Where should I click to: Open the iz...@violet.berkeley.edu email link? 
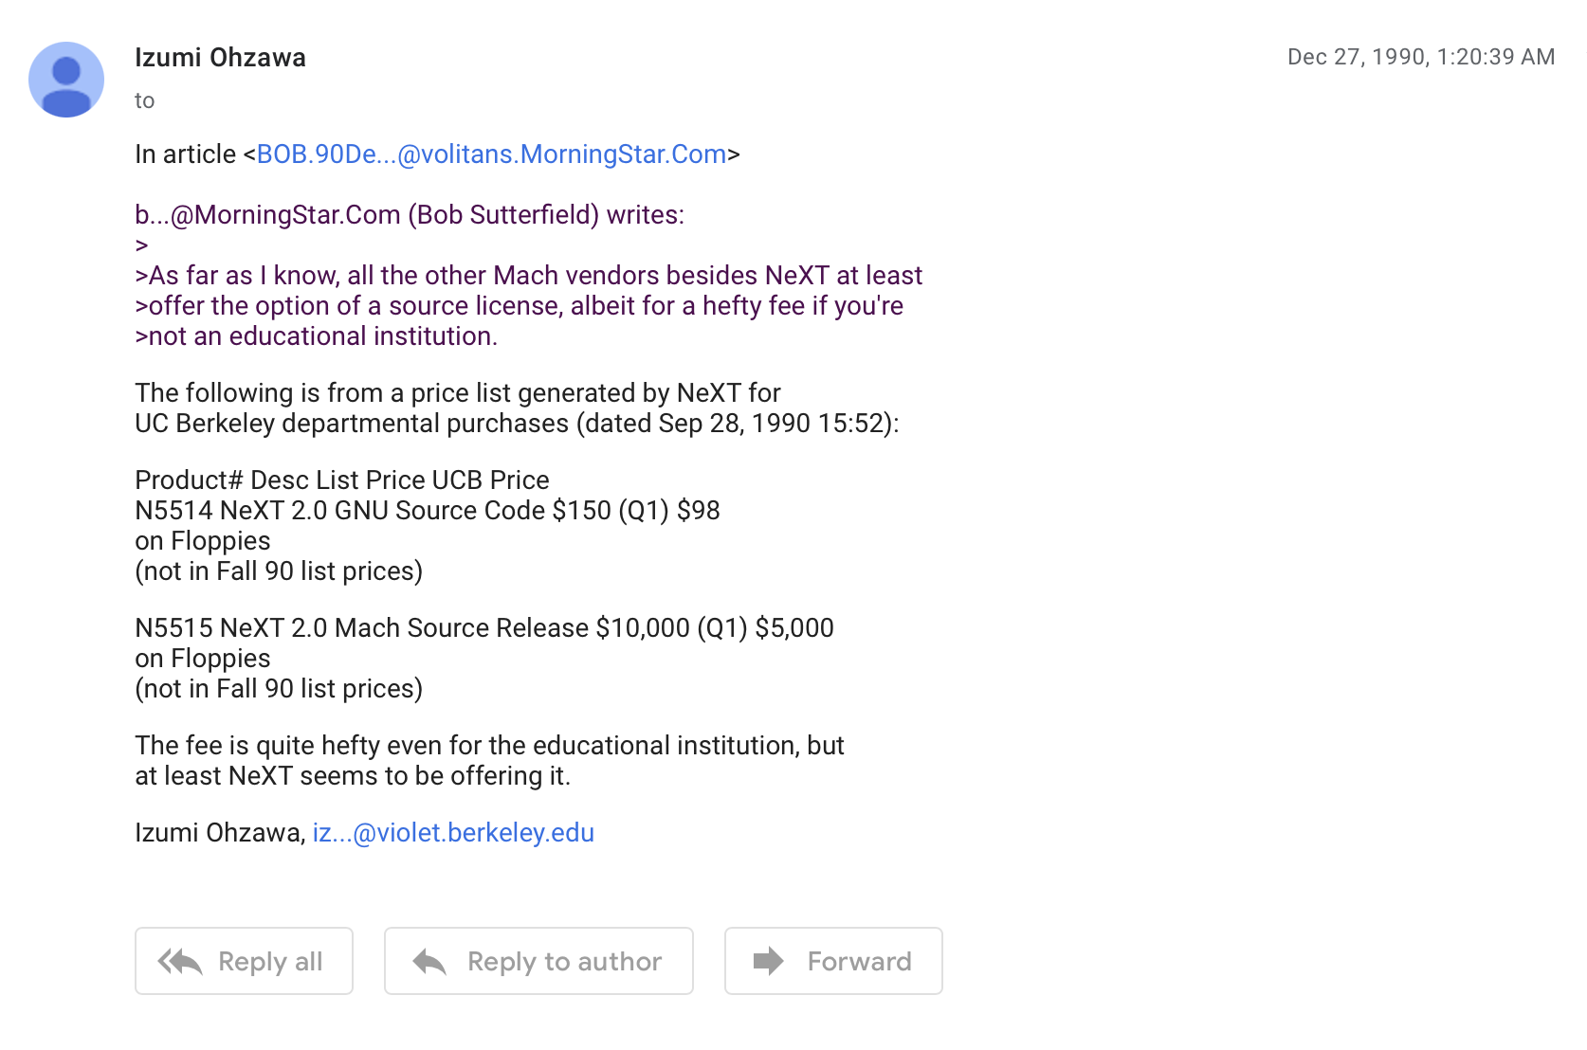click(x=453, y=833)
